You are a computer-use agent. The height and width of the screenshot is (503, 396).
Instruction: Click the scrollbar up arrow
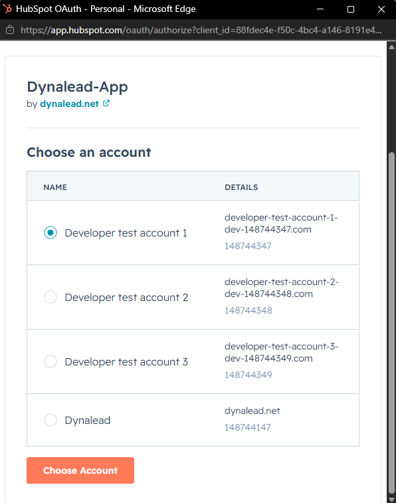tap(391, 47)
